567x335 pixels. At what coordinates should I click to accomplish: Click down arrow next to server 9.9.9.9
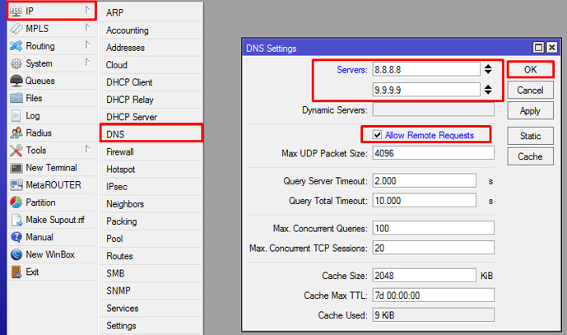488,92
